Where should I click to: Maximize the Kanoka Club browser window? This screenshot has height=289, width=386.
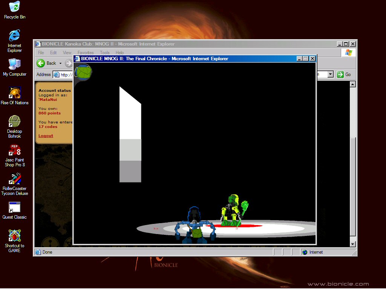pyautogui.click(x=346, y=44)
